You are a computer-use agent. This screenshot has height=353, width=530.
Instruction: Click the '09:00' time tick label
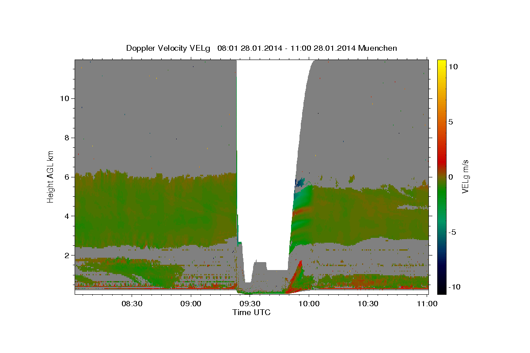191,304
